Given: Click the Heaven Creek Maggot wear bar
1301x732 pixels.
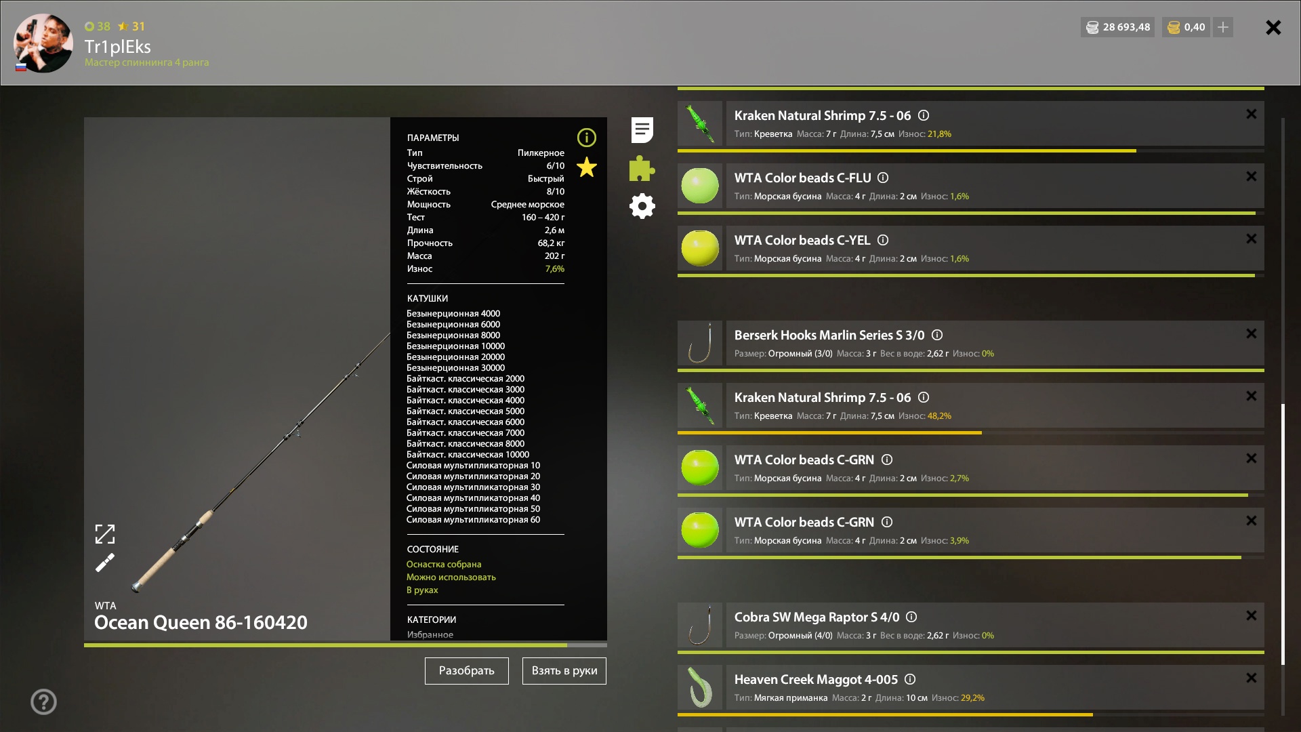Looking at the screenshot, I should pyautogui.click(x=970, y=714).
